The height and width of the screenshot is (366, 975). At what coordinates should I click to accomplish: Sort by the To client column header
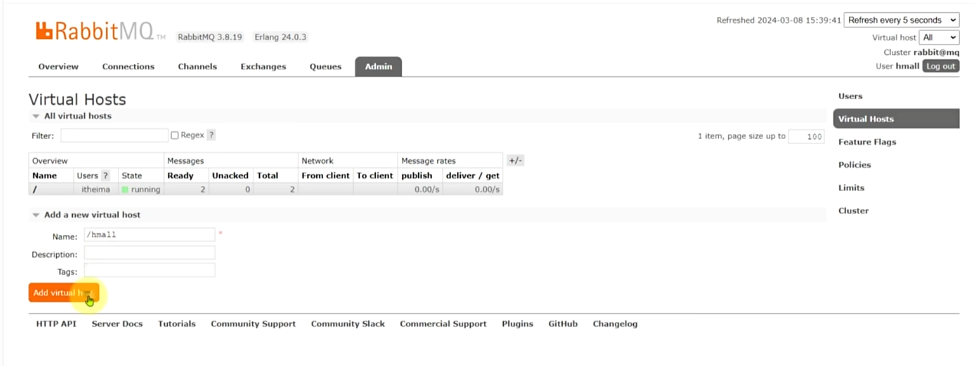pyautogui.click(x=375, y=175)
